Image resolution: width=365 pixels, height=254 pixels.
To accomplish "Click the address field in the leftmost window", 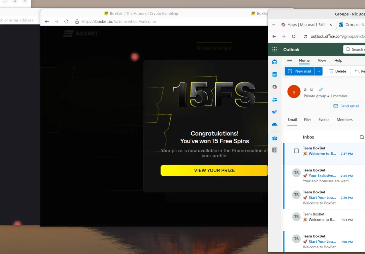I will tap(17, 20).
